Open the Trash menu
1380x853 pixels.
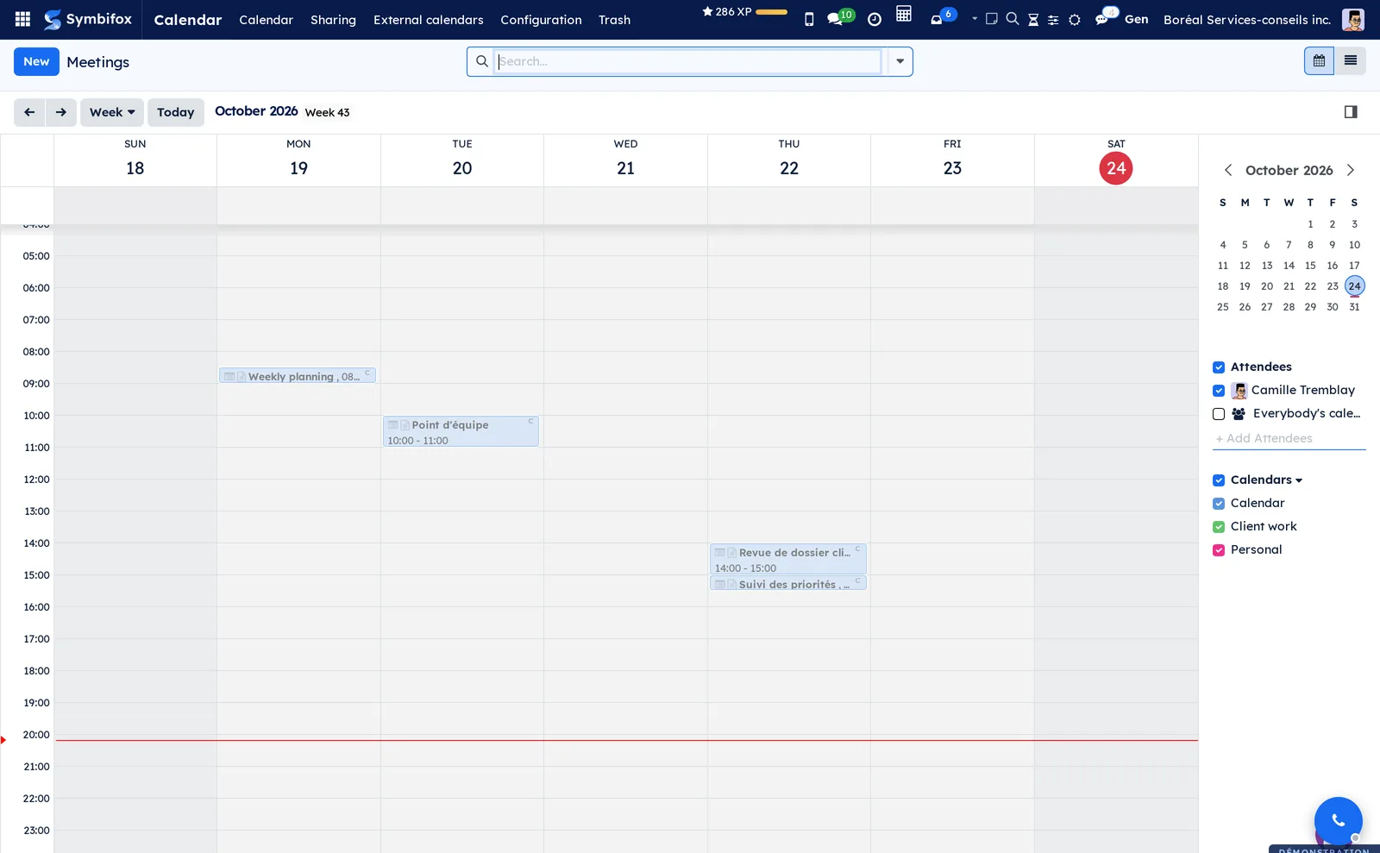tap(614, 20)
